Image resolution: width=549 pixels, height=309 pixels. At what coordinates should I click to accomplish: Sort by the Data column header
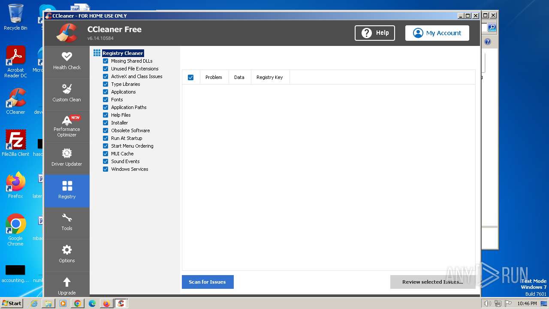pos(239,77)
